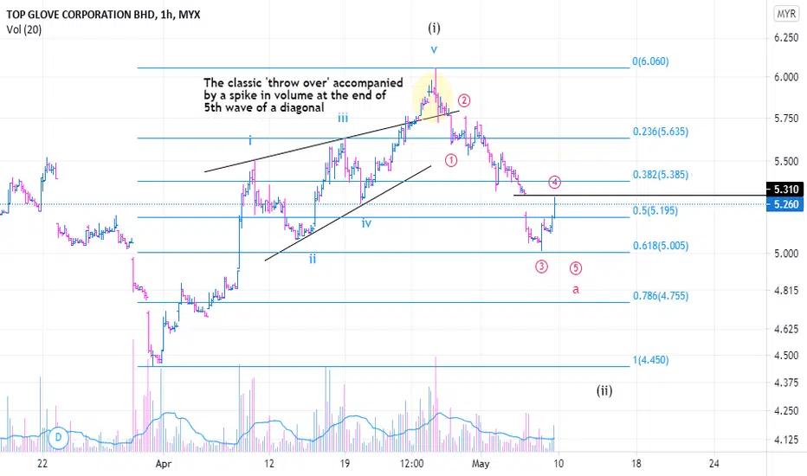
Task: Select the blue wave i label
Action: click(250, 140)
